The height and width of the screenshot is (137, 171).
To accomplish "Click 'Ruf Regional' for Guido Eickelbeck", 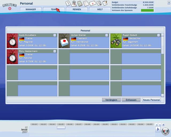I will point(26,42).
